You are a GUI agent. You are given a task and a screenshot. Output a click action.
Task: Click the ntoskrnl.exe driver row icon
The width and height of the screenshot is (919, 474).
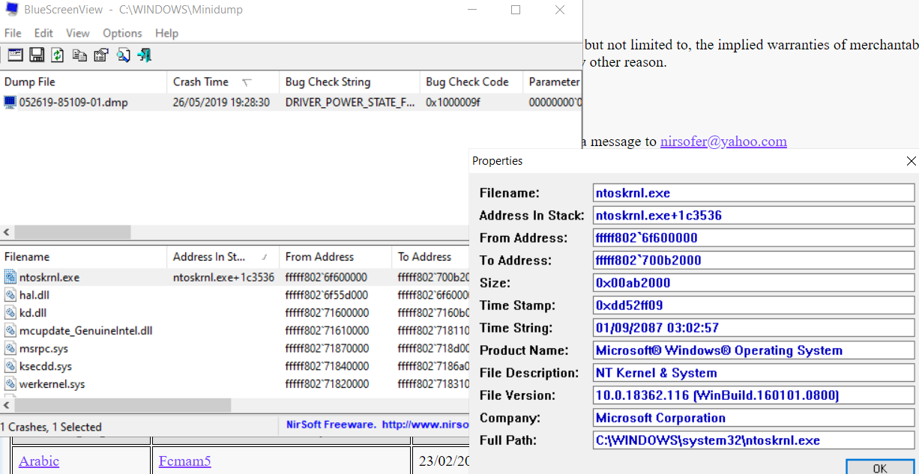click(10, 277)
